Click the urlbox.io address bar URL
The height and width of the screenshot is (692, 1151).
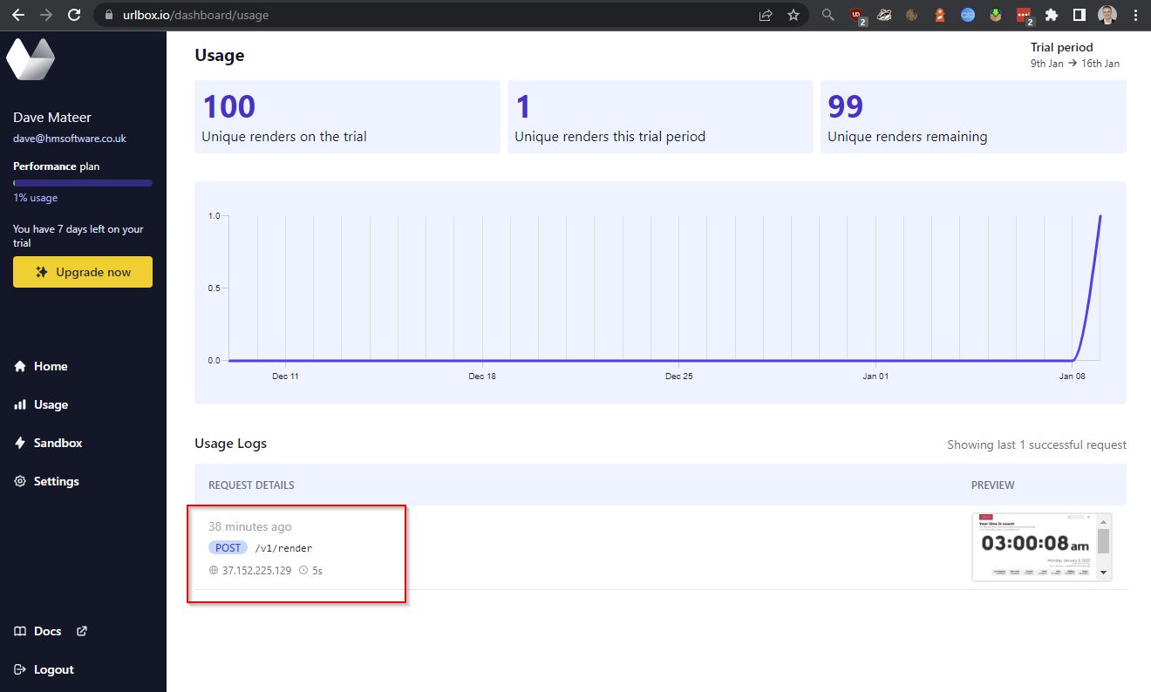tap(195, 15)
